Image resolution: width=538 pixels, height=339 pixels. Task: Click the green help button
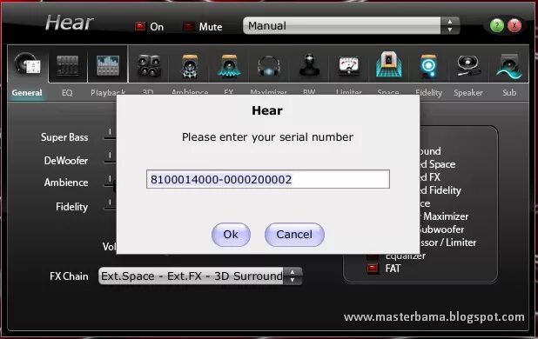coord(497,25)
